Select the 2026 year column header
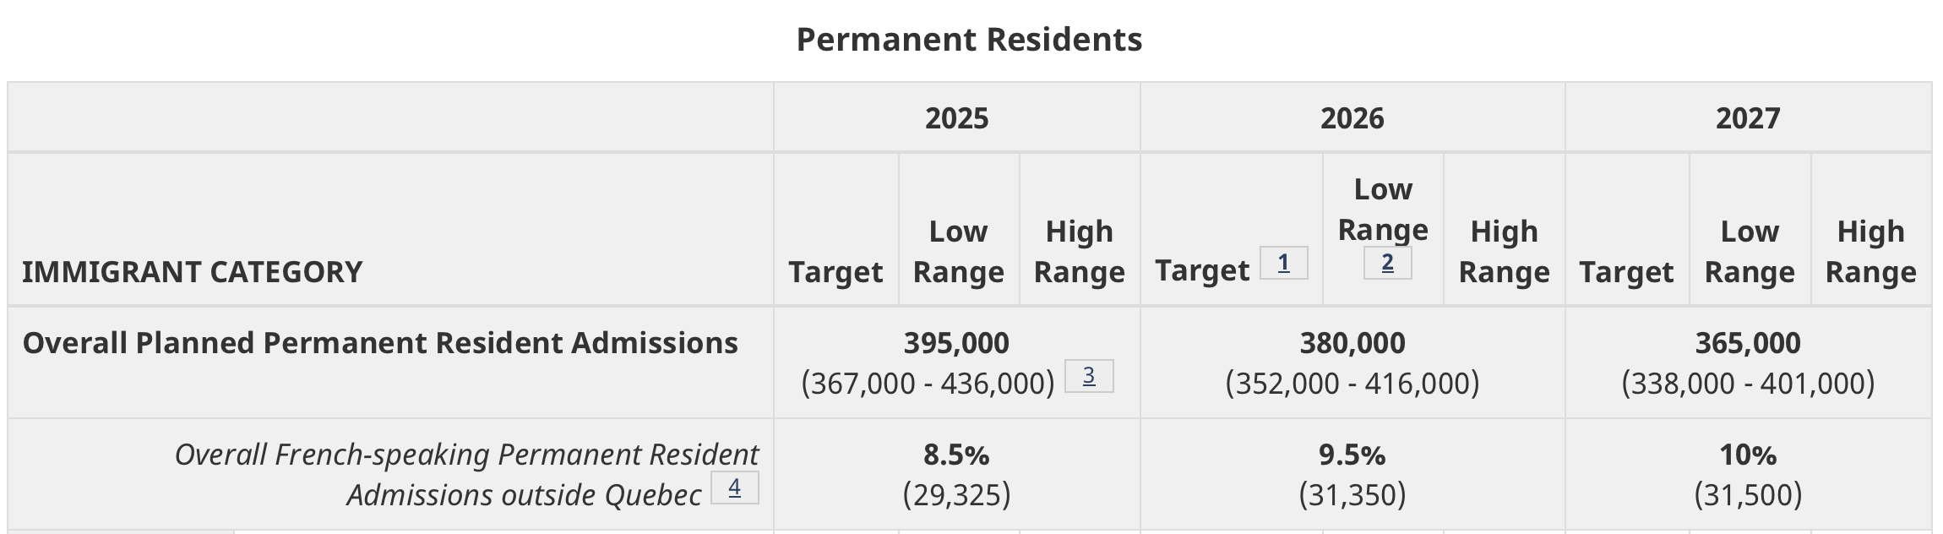This screenshot has width=1943, height=534. click(1352, 118)
